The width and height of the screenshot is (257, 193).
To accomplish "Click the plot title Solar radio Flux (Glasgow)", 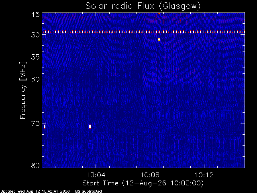I will 143,6.
